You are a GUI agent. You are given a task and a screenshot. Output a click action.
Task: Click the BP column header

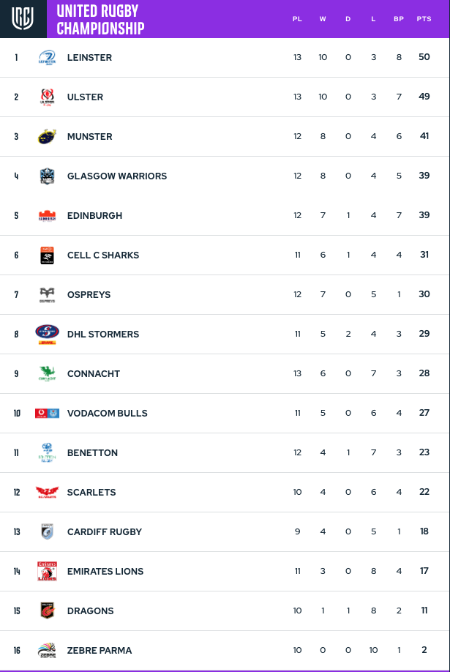pos(399,19)
